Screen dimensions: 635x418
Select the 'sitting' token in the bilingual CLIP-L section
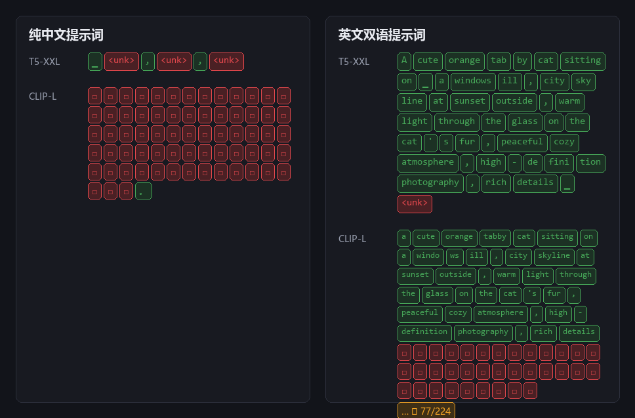click(x=557, y=238)
